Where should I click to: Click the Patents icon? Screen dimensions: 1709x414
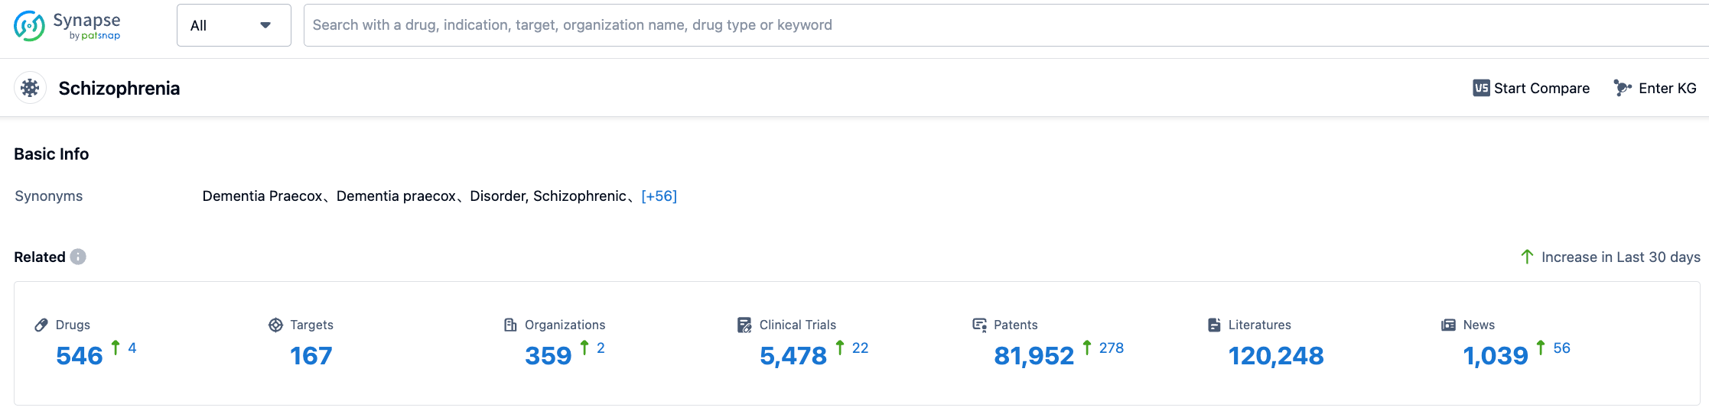[x=979, y=325]
